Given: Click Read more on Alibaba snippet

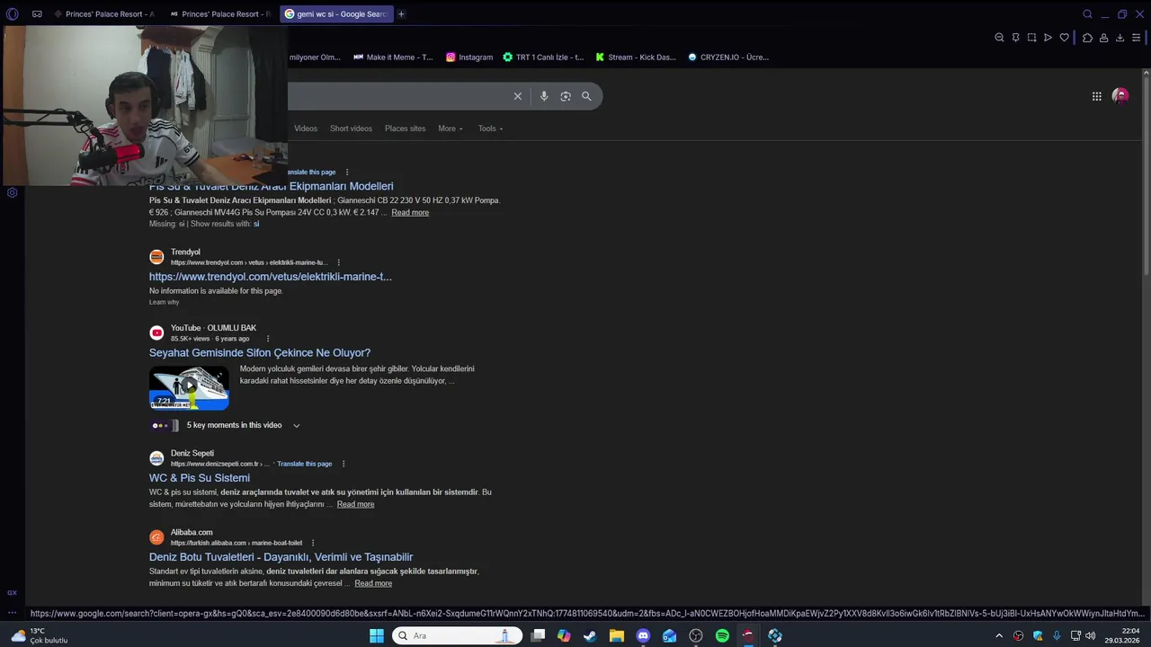Looking at the screenshot, I should pos(373,583).
